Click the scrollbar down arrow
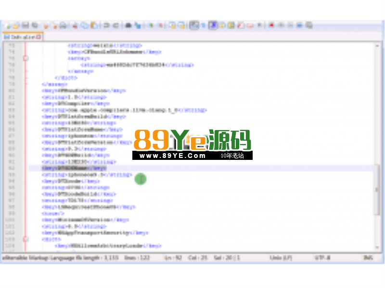The image size is (385, 288). pyautogui.click(x=377, y=248)
